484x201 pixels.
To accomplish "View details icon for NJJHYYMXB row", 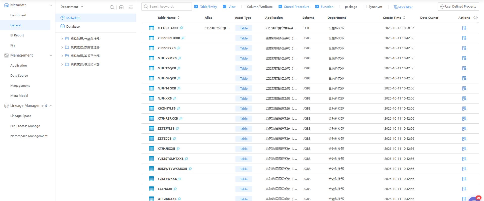I will 464,58.
